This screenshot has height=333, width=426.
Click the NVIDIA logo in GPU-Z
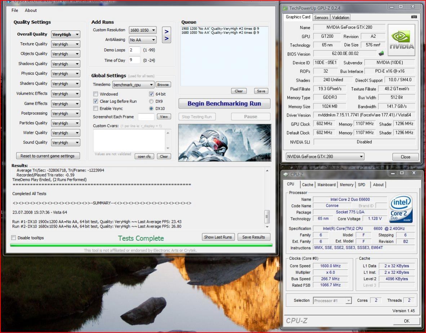tap(401, 41)
